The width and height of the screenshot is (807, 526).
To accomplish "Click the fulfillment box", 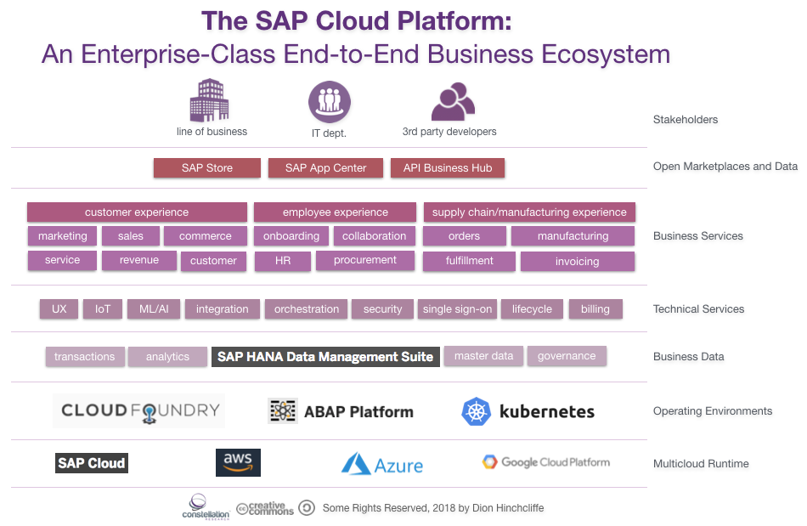I will pos(470,261).
